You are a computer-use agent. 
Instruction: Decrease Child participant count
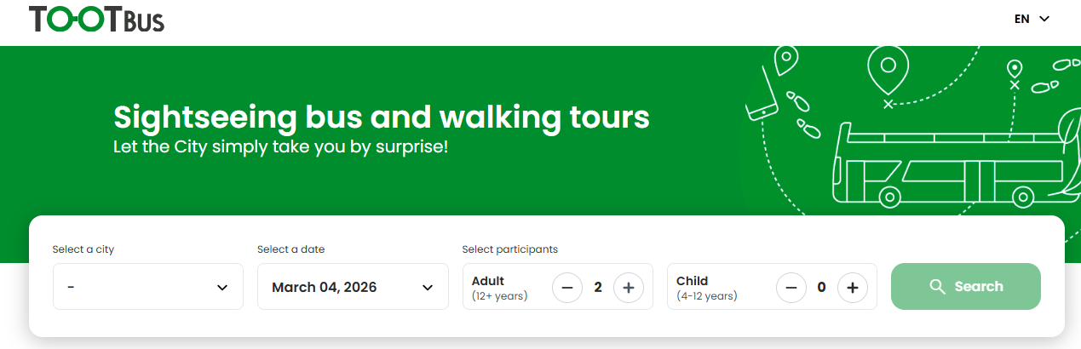791,288
